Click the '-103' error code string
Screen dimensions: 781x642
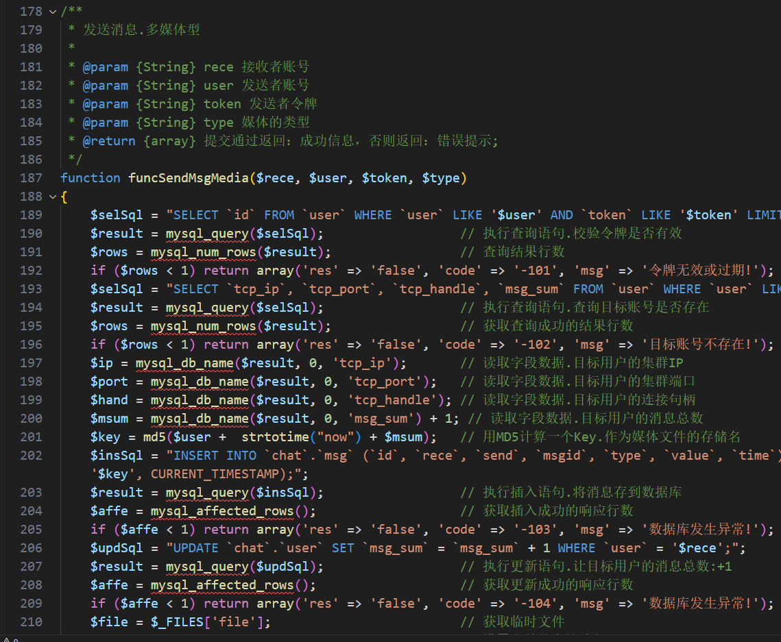pyautogui.click(x=536, y=530)
